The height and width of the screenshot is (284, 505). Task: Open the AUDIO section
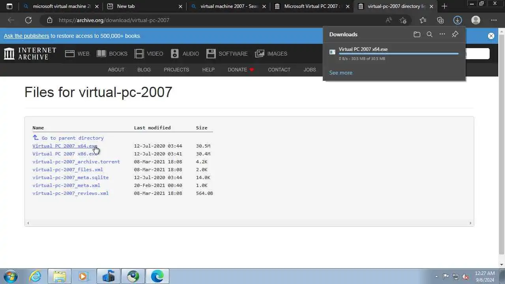(185, 54)
